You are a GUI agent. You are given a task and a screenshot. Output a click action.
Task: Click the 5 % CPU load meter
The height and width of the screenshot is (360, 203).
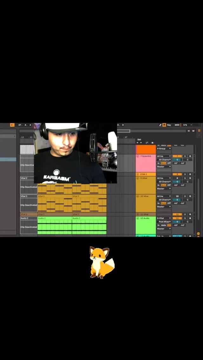(x=185, y=125)
